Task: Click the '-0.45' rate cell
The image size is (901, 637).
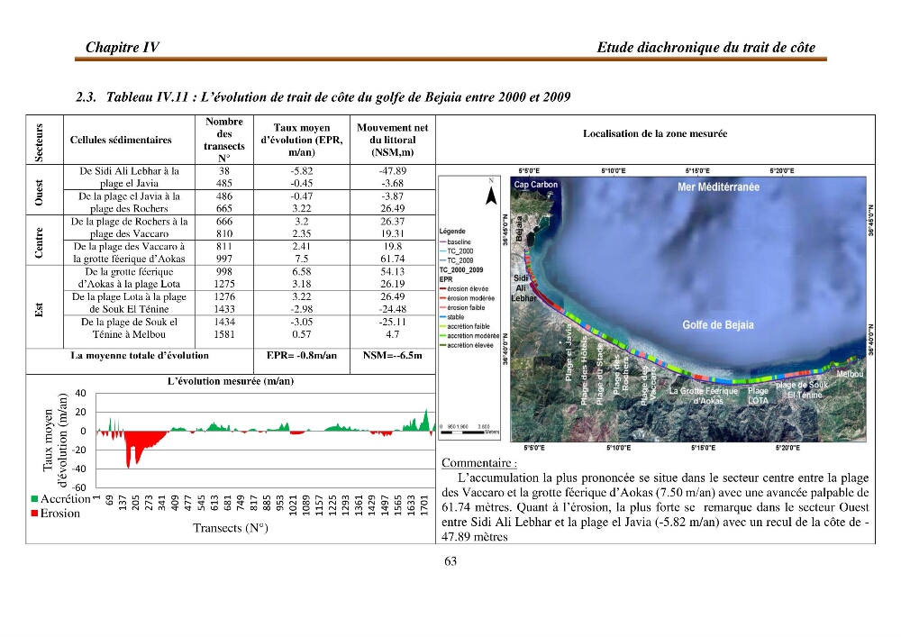Action: point(302,183)
